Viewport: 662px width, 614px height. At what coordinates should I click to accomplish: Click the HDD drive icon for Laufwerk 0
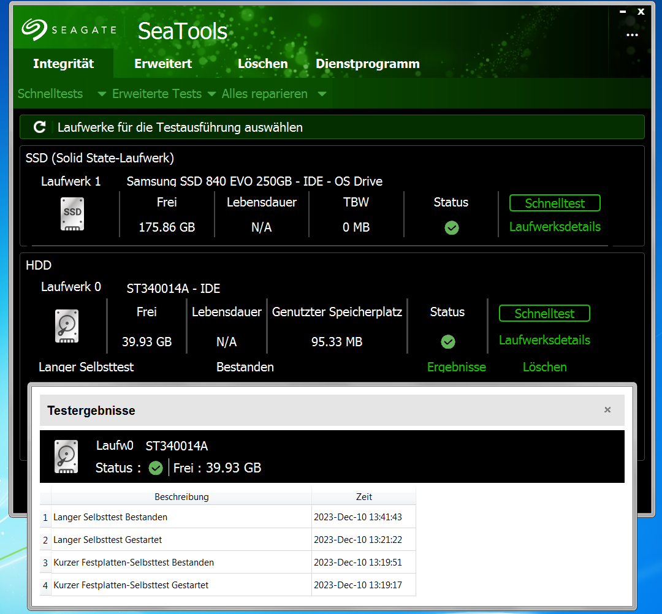[x=67, y=326]
